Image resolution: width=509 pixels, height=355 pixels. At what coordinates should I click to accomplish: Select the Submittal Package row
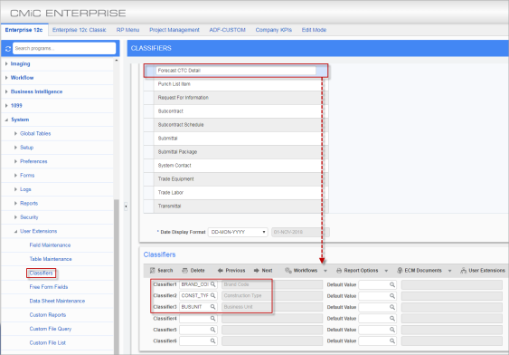(x=236, y=152)
